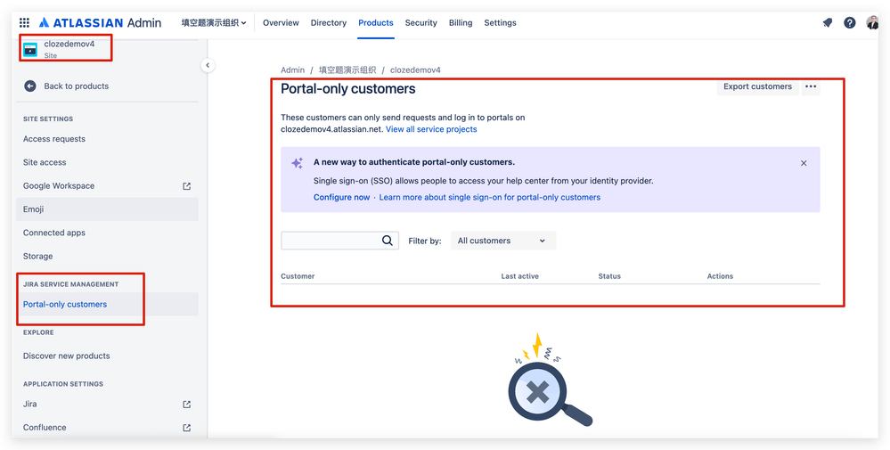Image resolution: width=890 pixels, height=450 pixels.
Task: Click the View all service projects link
Action: [x=431, y=129]
